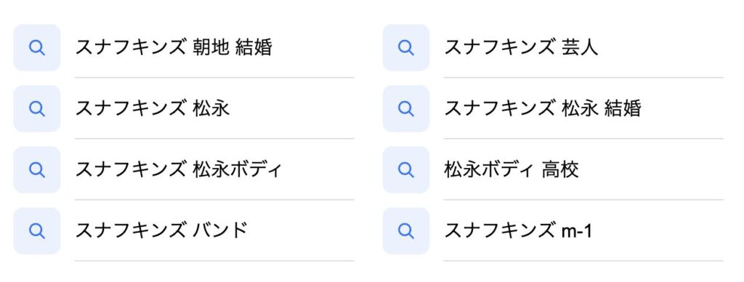Screen dimensions: 744x282
Task: Click the word 結婚 in 朝地 結婚 suggestion
Action: [254, 47]
